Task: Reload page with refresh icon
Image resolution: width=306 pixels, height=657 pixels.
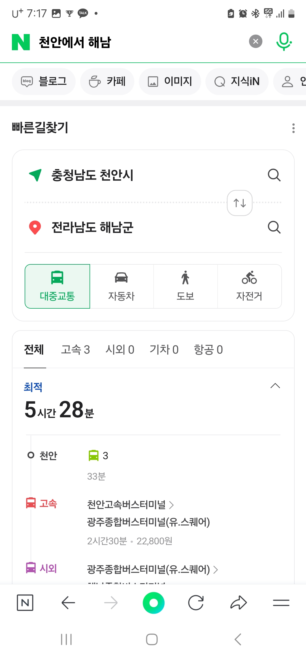Action: point(196,603)
